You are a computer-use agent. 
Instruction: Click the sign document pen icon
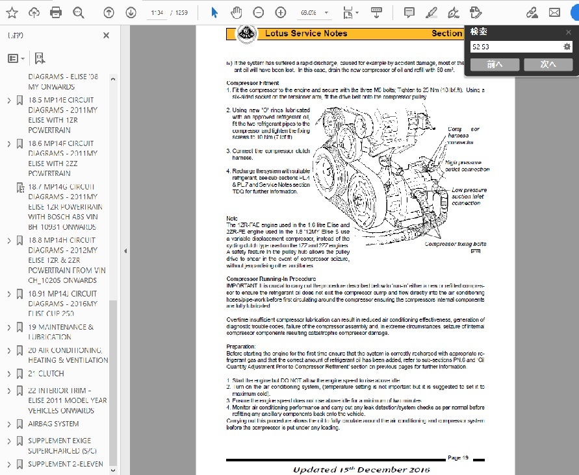point(454,13)
